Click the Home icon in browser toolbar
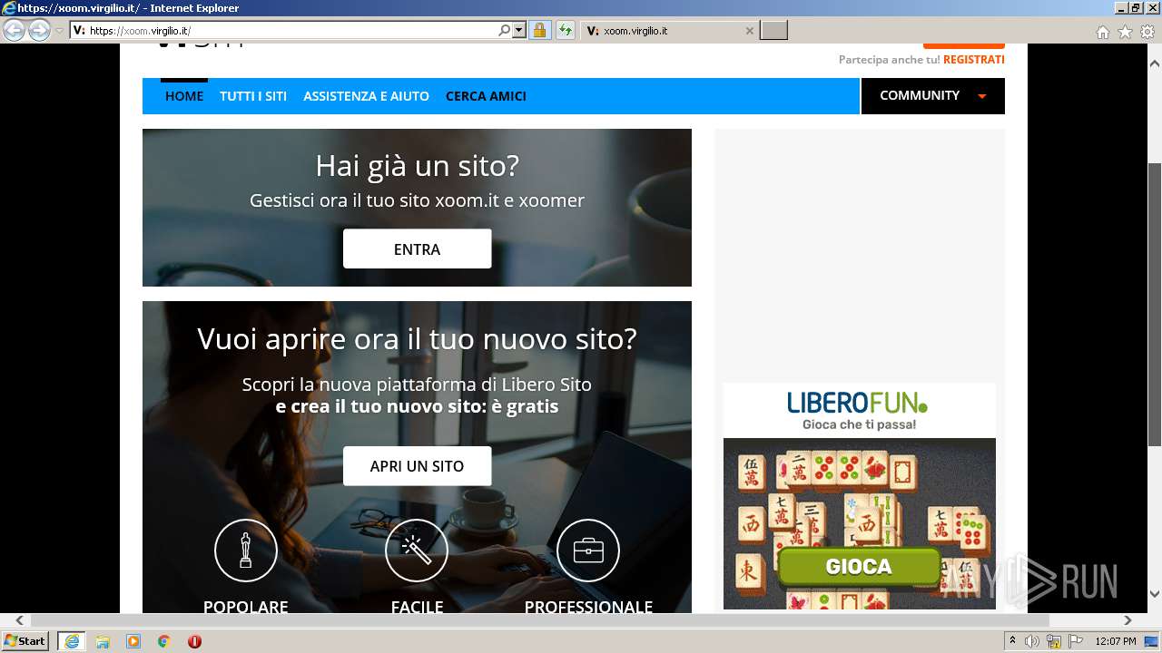This screenshot has height=653, width=1162. coord(1102,32)
